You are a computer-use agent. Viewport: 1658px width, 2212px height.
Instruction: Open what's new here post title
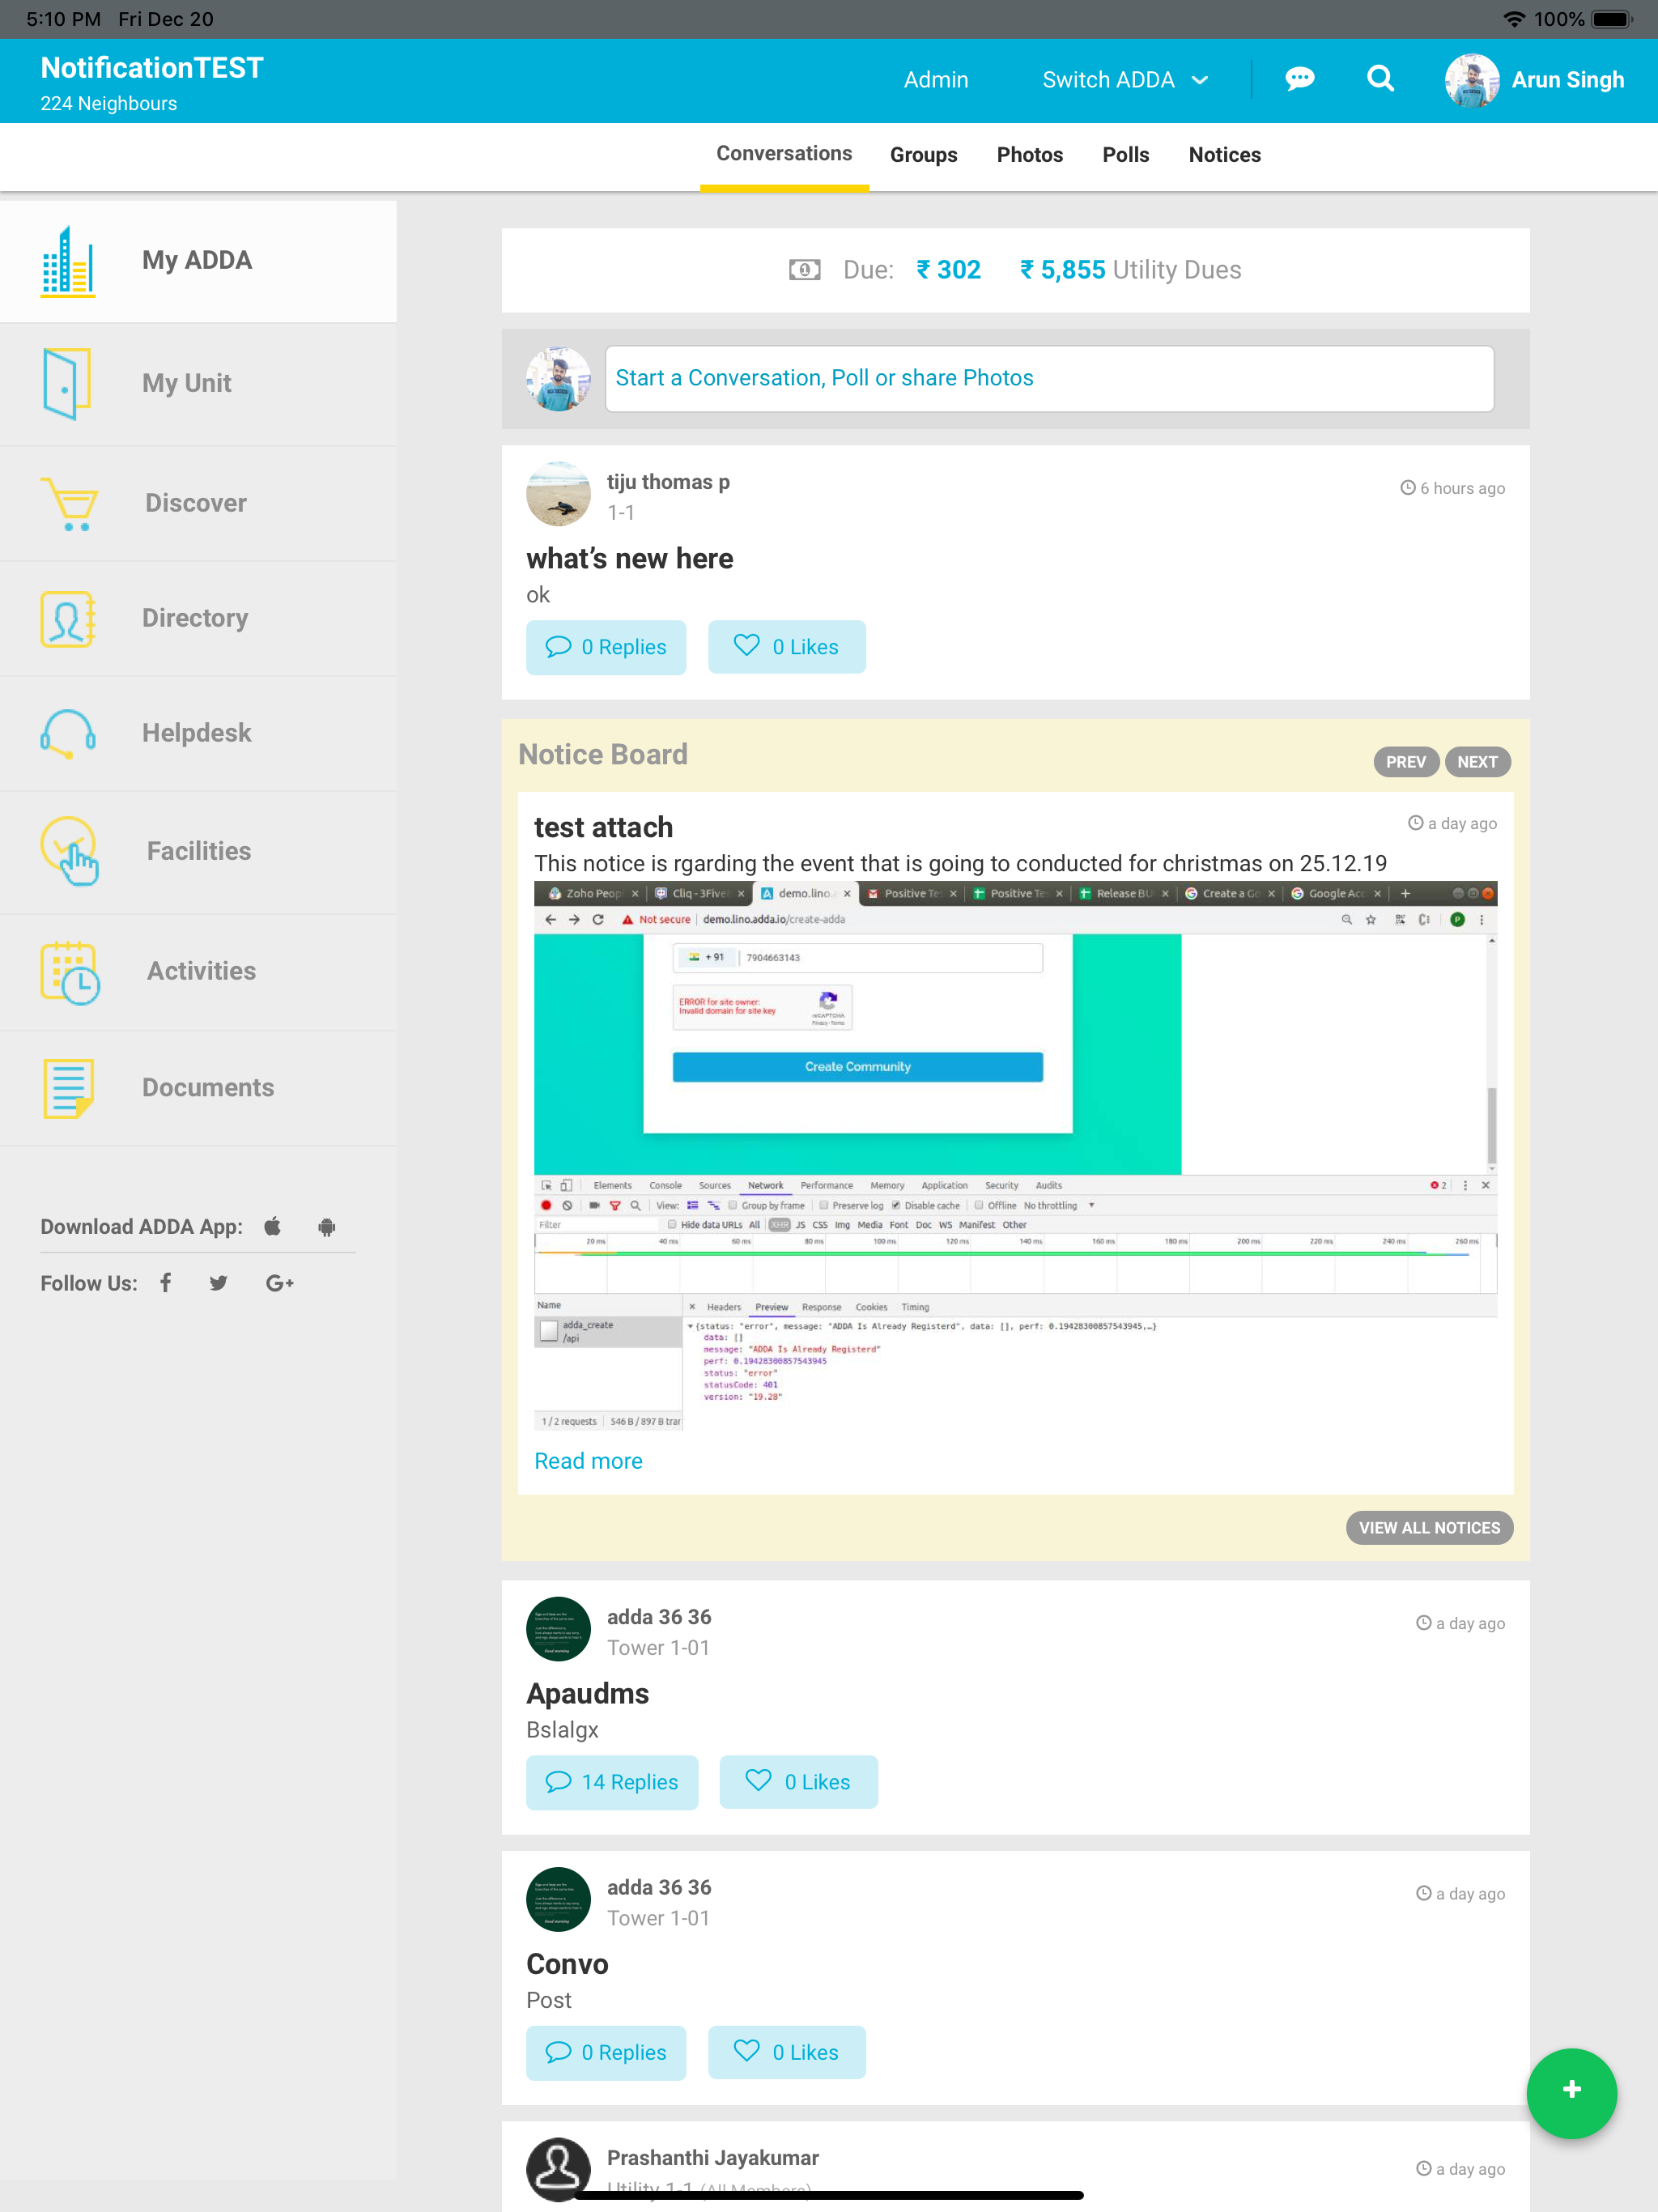click(x=629, y=558)
